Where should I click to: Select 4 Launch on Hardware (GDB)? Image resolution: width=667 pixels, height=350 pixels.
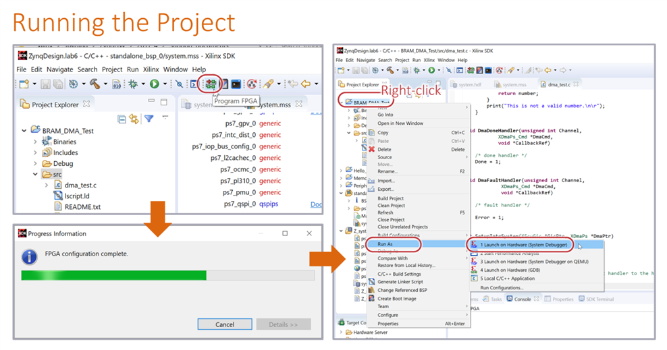[x=510, y=270]
